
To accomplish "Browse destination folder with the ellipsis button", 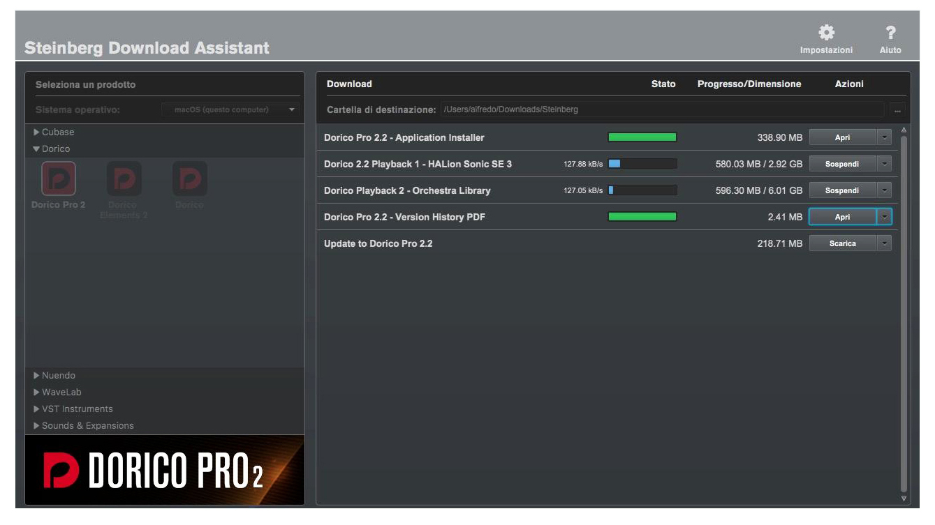I will (897, 109).
